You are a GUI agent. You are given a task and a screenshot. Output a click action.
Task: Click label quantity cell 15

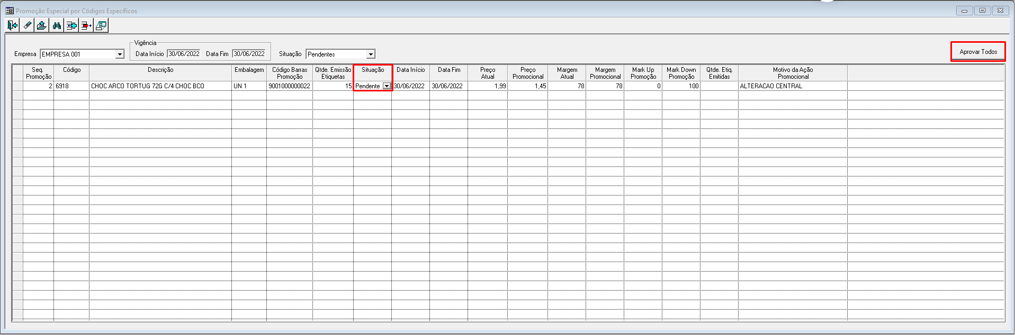(333, 86)
